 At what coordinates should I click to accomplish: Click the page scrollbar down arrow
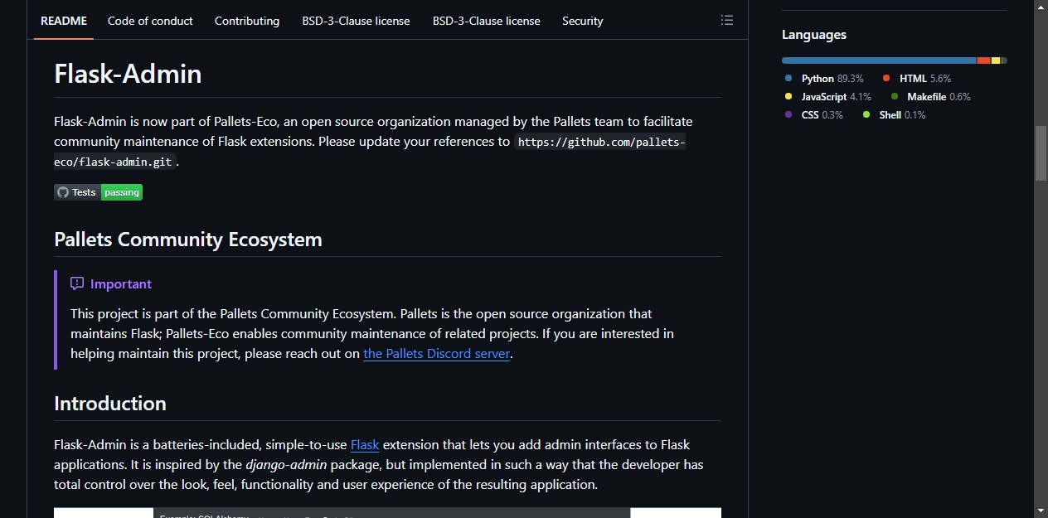pos(1041,510)
